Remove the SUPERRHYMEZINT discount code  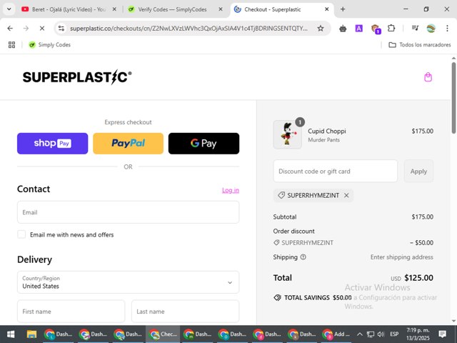point(346,195)
